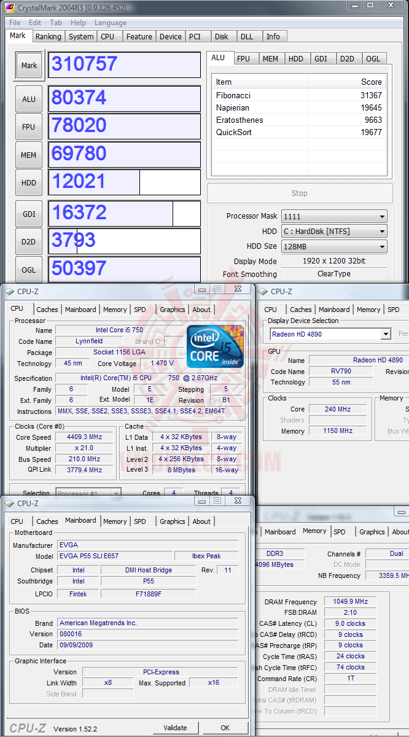Open the Tab menu in CrystalMark
Screen dimensions: 409x737
pos(56,23)
